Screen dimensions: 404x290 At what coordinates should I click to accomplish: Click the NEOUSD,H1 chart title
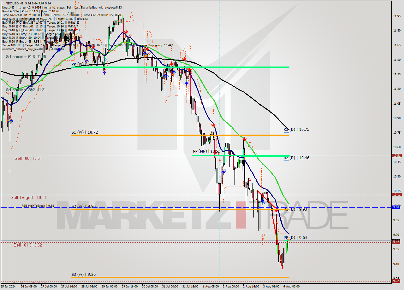click(14, 3)
